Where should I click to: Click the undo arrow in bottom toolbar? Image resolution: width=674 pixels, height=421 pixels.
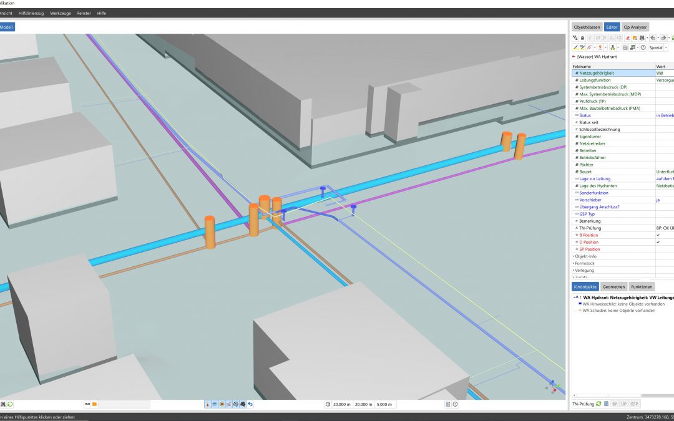[x=250, y=404]
